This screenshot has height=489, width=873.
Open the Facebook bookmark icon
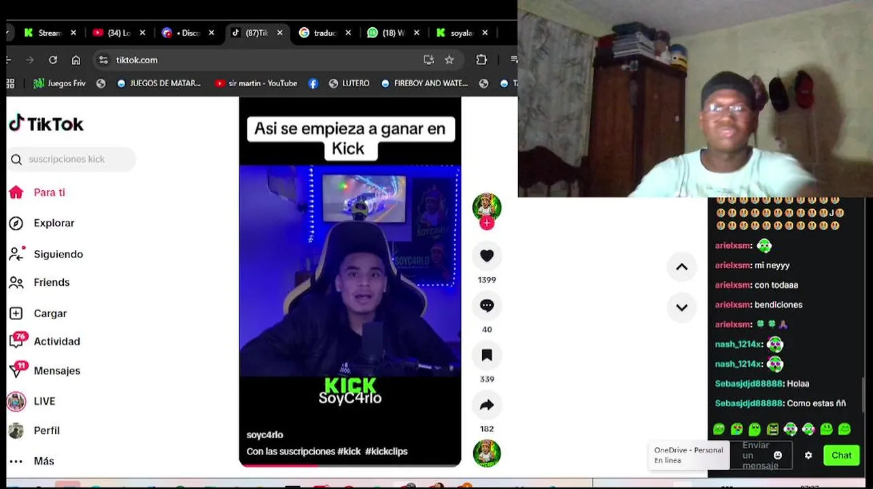(313, 83)
